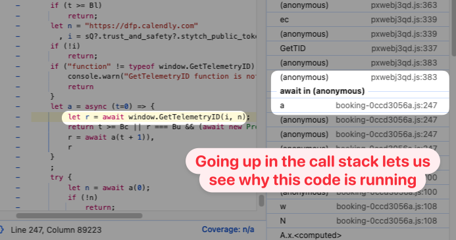Click the 'try {' code line
This screenshot has width=456, height=240.
(61, 177)
